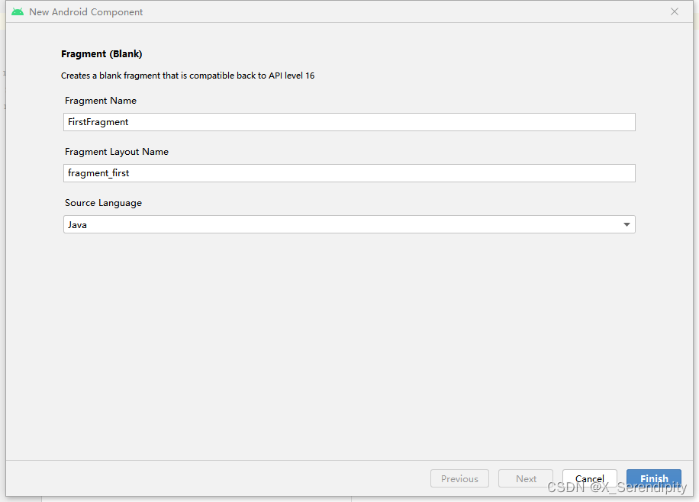Click the Fragment Layout Name label
Screen dimensions: 699x502
(117, 152)
